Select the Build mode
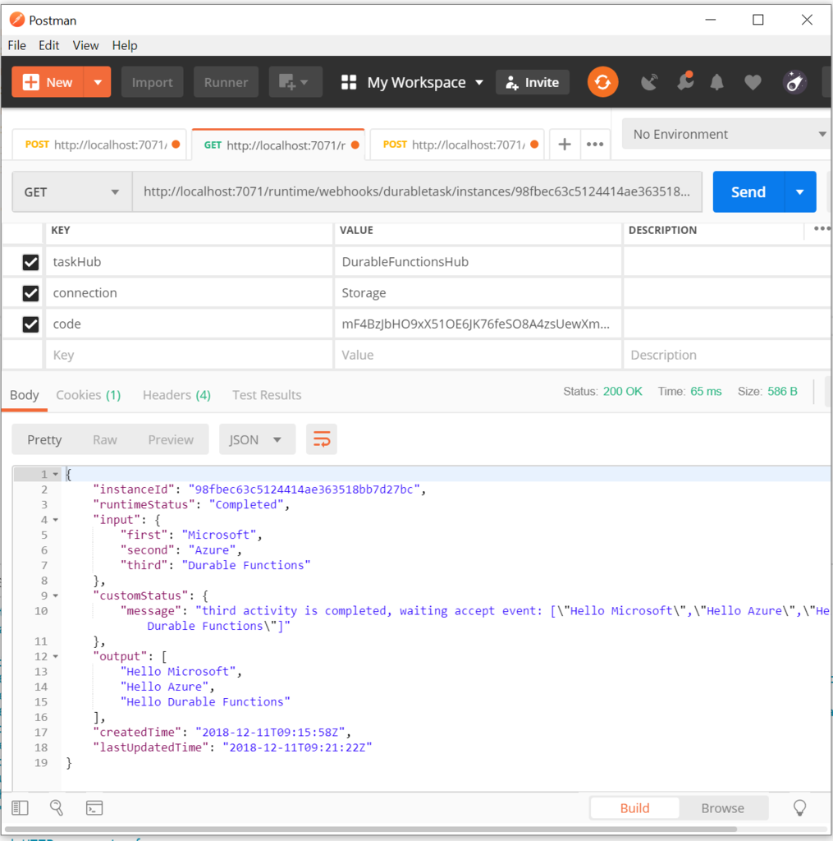Screen dimensions: 833x841 click(x=634, y=808)
